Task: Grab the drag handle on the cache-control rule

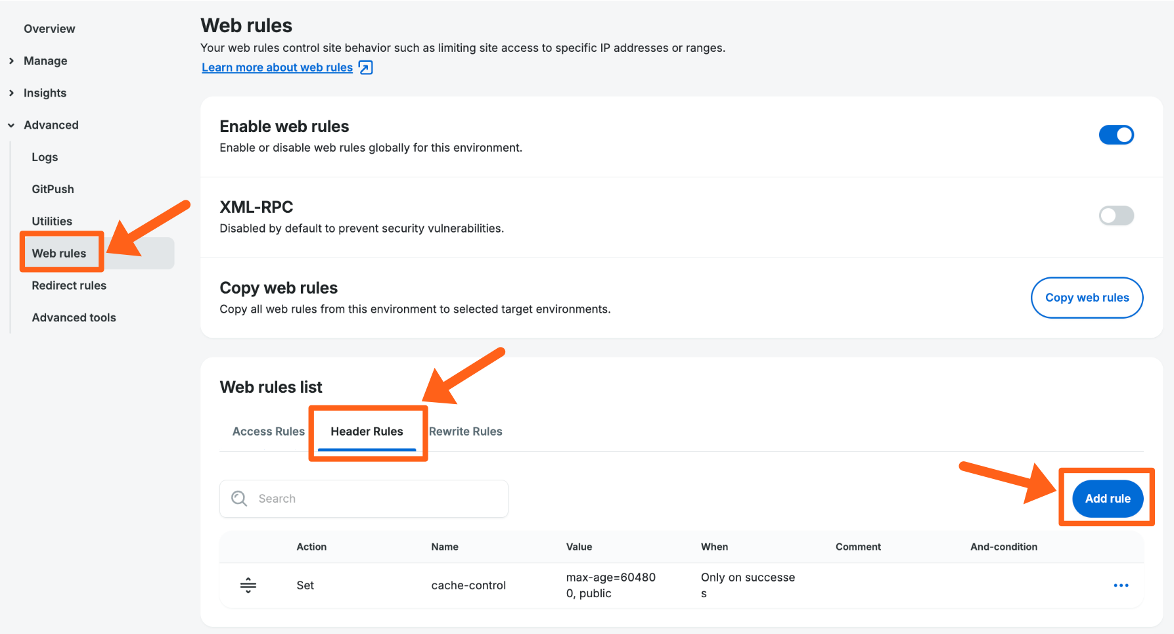Action: tap(248, 585)
